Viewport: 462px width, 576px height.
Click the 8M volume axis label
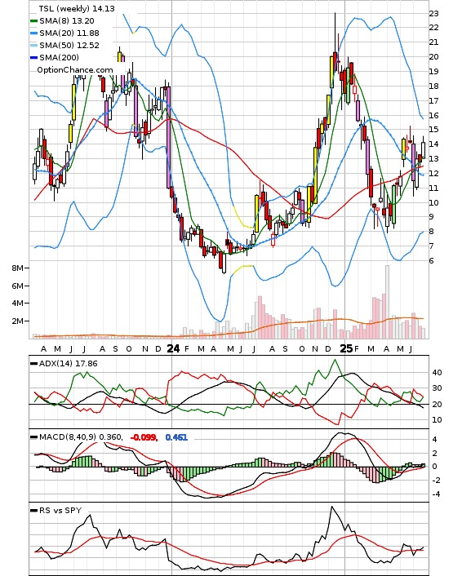pos(17,268)
